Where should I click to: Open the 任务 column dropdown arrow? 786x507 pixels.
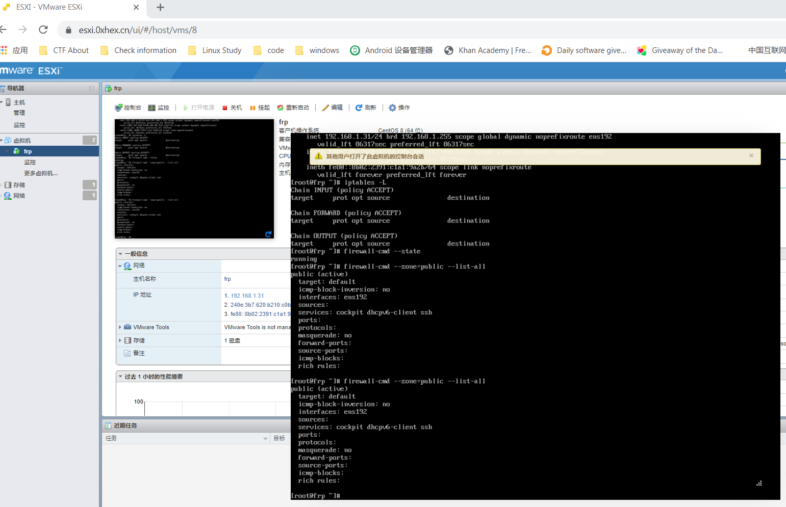[265, 438]
